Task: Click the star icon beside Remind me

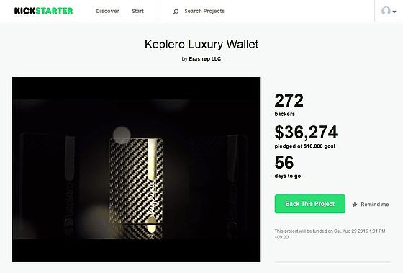Action: point(355,205)
